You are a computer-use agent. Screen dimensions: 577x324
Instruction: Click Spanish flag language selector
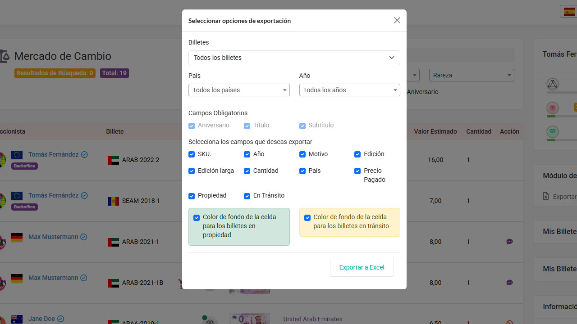[x=569, y=12]
